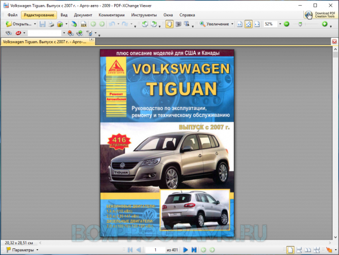339x255 pixels.
Task: Close the Volkswagen Tiguan document tab
Action: [x=92, y=39]
